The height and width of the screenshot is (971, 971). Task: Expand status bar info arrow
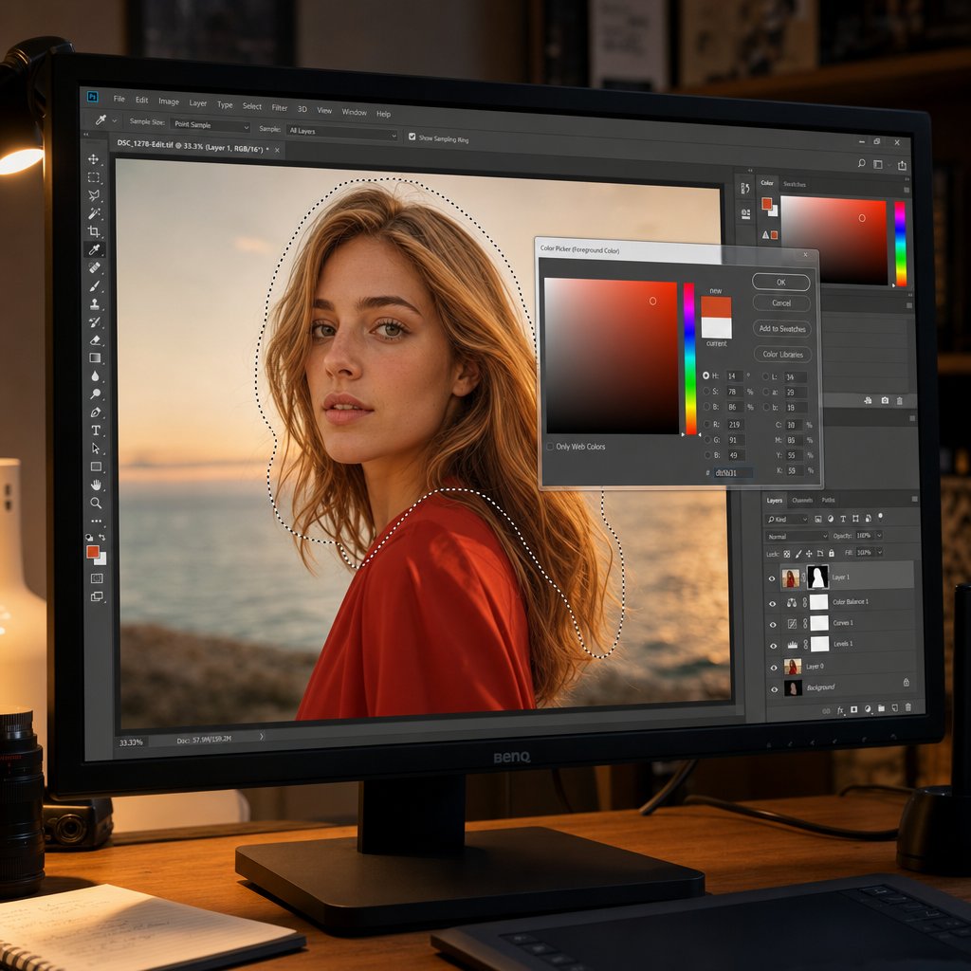(x=262, y=736)
